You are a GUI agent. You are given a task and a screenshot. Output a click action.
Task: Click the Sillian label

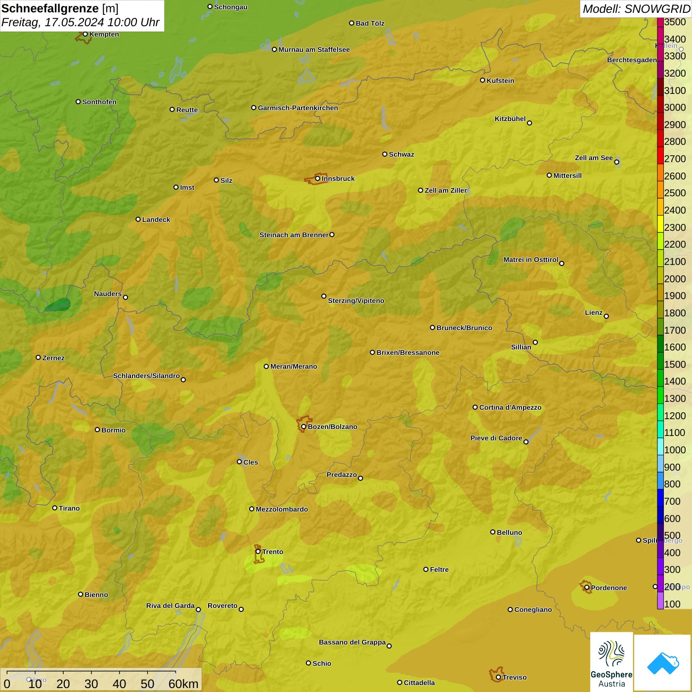(x=521, y=347)
